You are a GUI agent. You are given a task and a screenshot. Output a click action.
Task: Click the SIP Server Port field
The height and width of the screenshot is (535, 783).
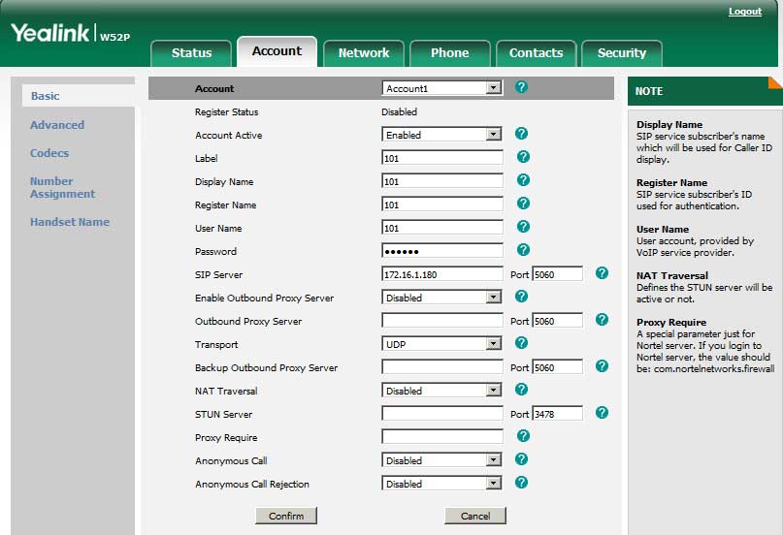pyautogui.click(x=558, y=274)
